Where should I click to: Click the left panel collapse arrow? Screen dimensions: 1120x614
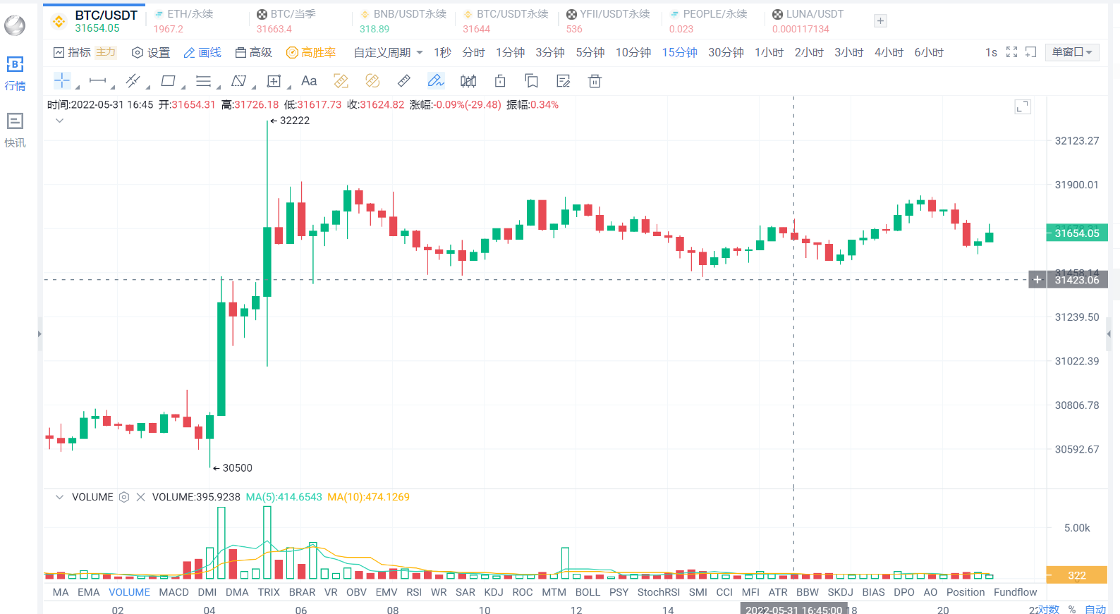click(39, 333)
